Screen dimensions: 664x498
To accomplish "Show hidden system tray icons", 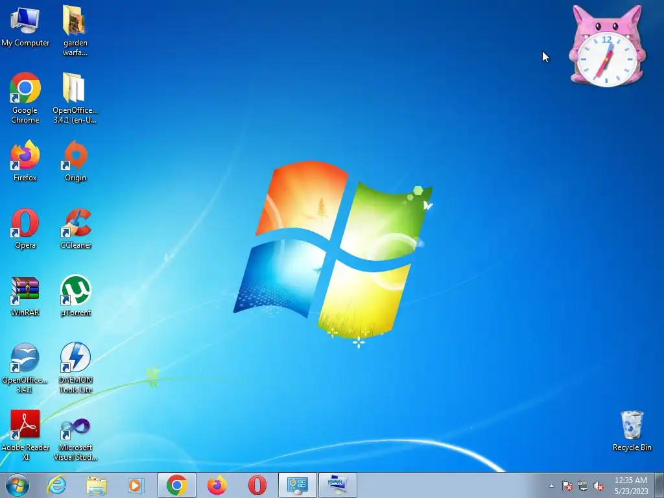I will 551,486.
